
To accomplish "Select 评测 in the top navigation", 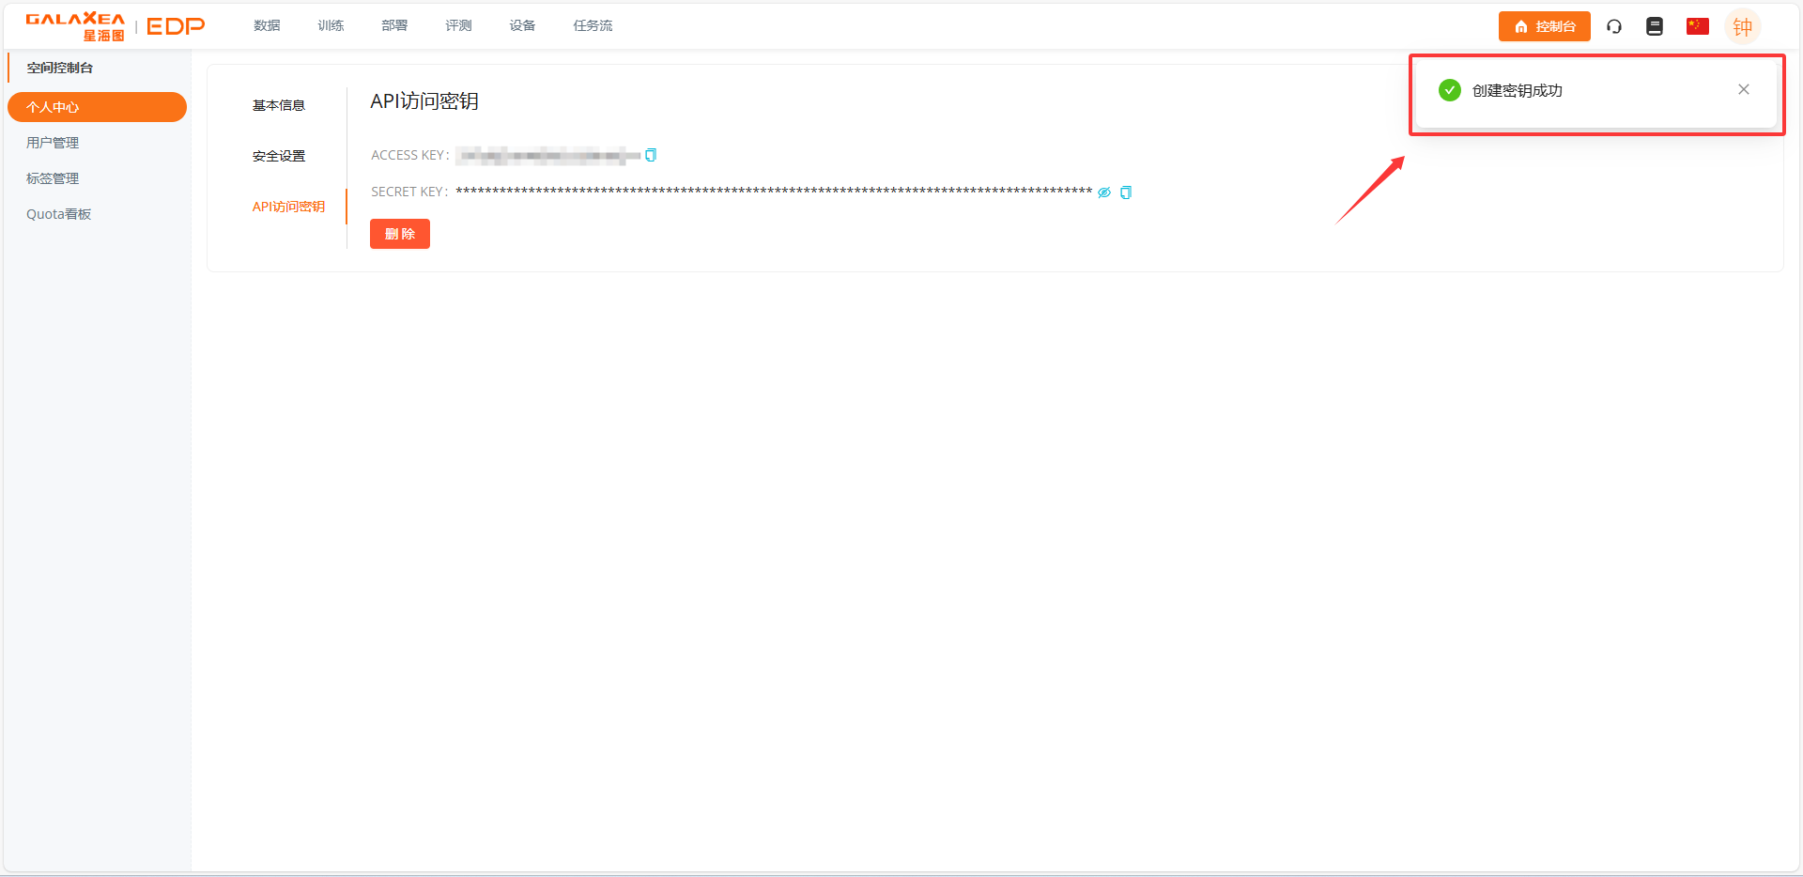I will pyautogui.click(x=458, y=26).
